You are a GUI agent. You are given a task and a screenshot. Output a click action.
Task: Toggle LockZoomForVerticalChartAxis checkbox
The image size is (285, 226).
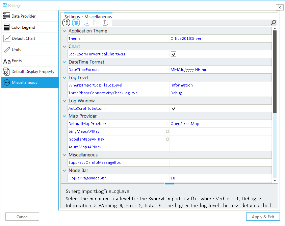coord(174,54)
